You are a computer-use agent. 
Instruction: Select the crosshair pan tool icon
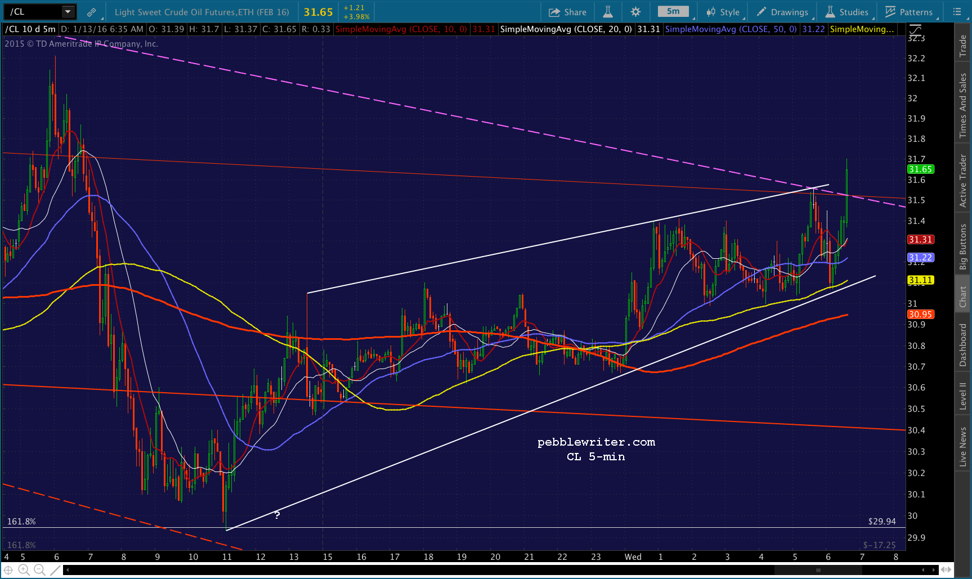8,570
